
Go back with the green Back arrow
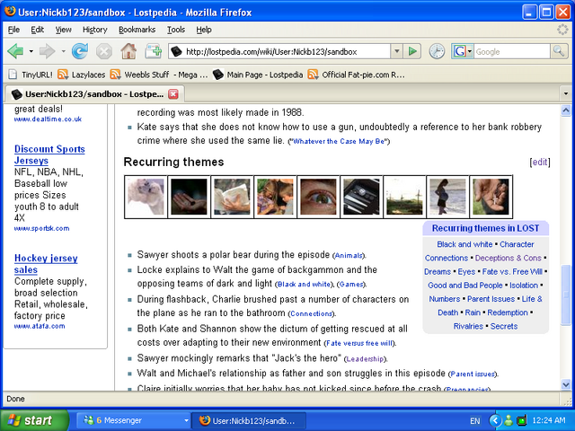15,51
